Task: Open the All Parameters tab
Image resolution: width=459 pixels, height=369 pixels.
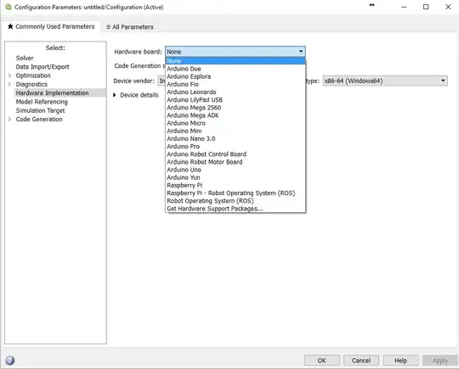Action: point(130,27)
